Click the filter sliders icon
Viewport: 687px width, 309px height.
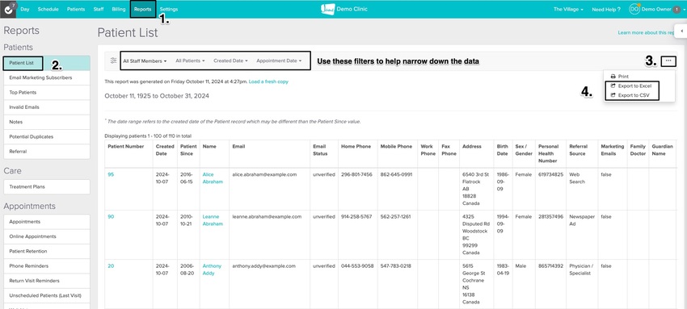(113, 61)
